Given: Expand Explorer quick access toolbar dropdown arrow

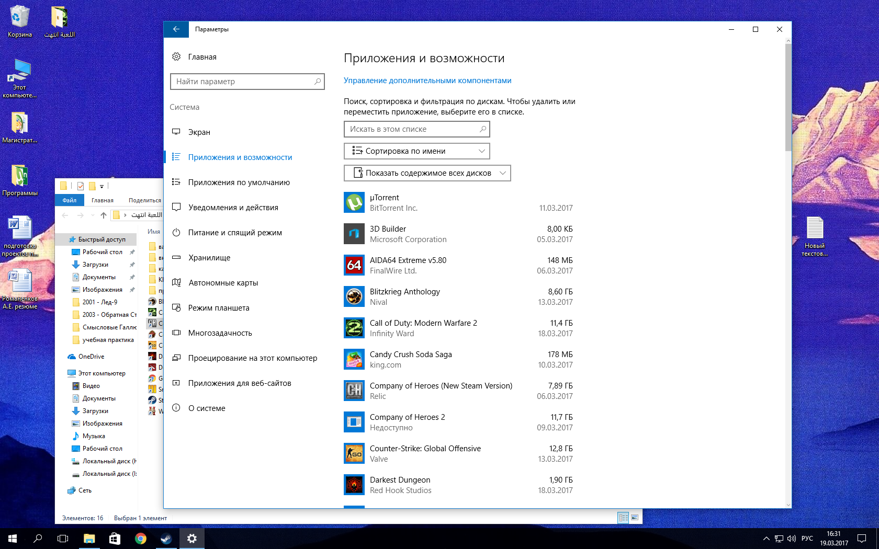Looking at the screenshot, I should pyautogui.click(x=102, y=186).
